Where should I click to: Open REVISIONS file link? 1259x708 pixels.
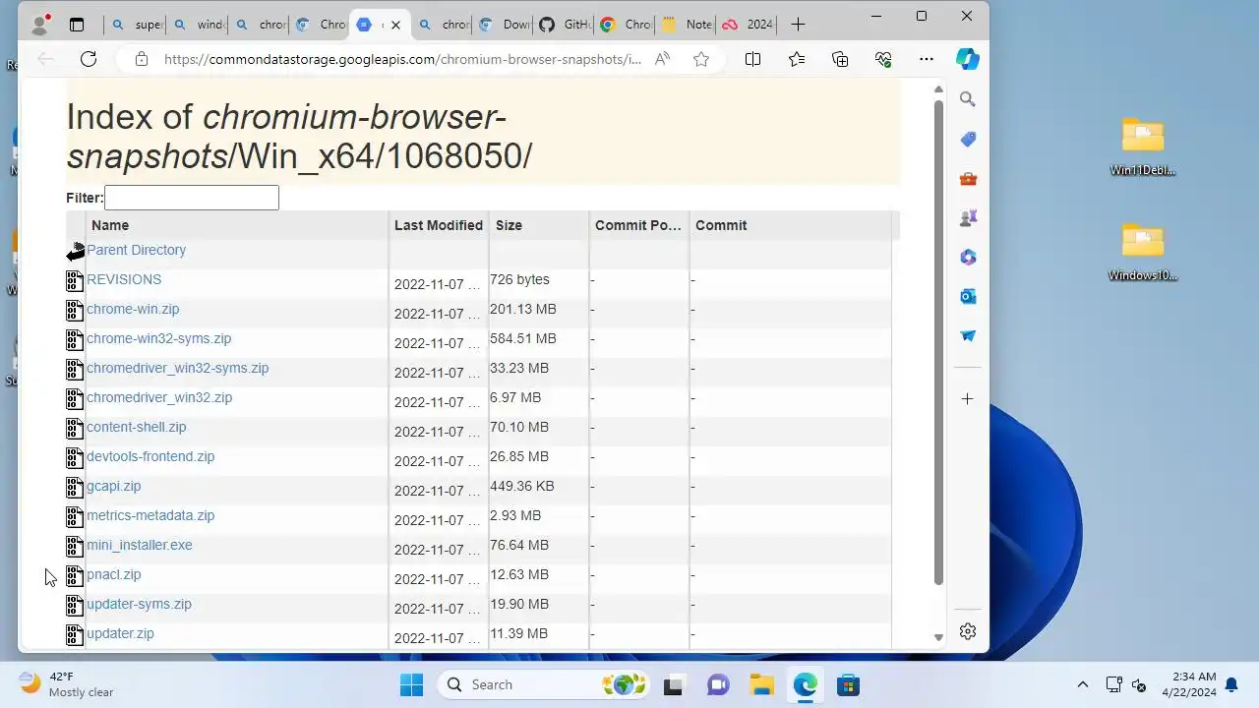124,279
